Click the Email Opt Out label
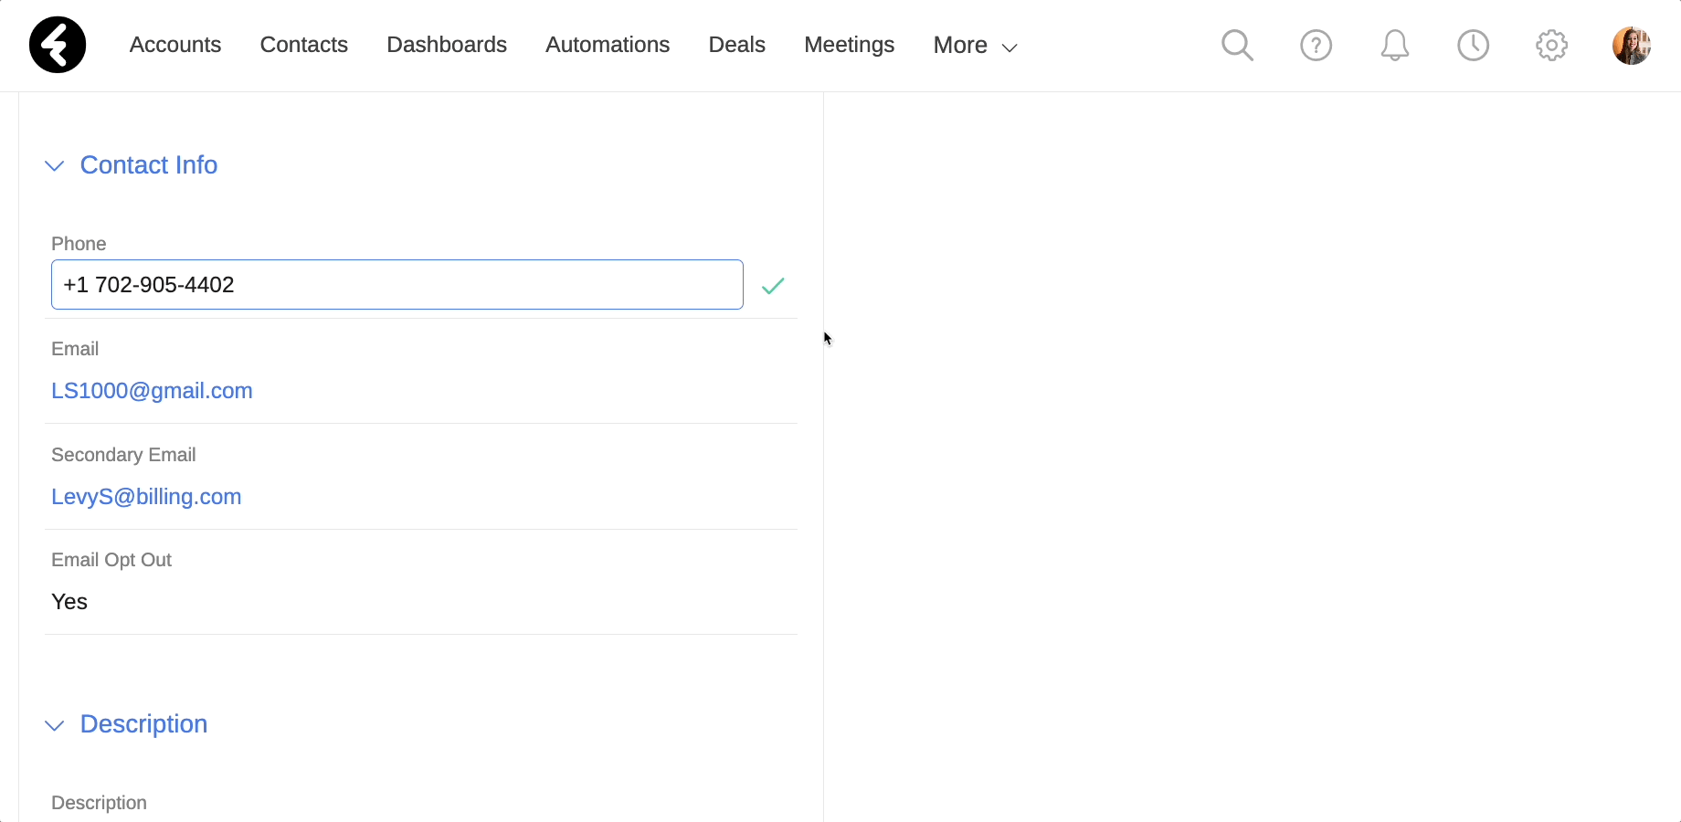Screen dimensions: 1681x822 111,560
